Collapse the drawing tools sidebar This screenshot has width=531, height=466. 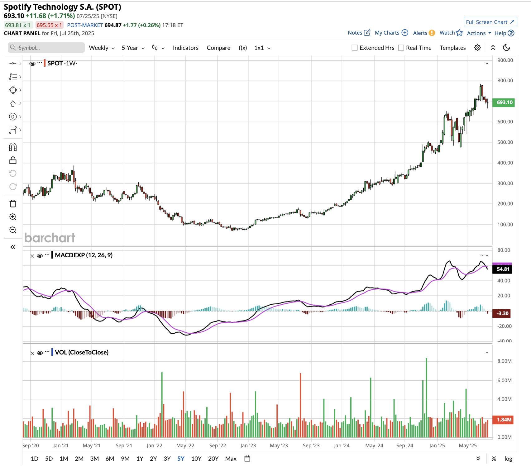(x=13, y=247)
